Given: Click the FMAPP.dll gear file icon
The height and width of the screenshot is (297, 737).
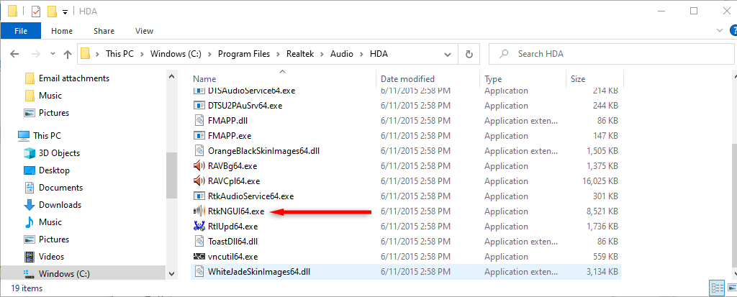Looking at the screenshot, I should (x=199, y=121).
